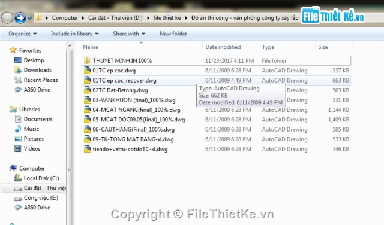Click the navigation pane scrollbar thumb

pos(70,137)
